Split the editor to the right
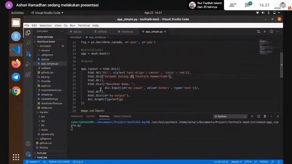Image resolution: width=292 pixels, height=164 pixels. 271,31
